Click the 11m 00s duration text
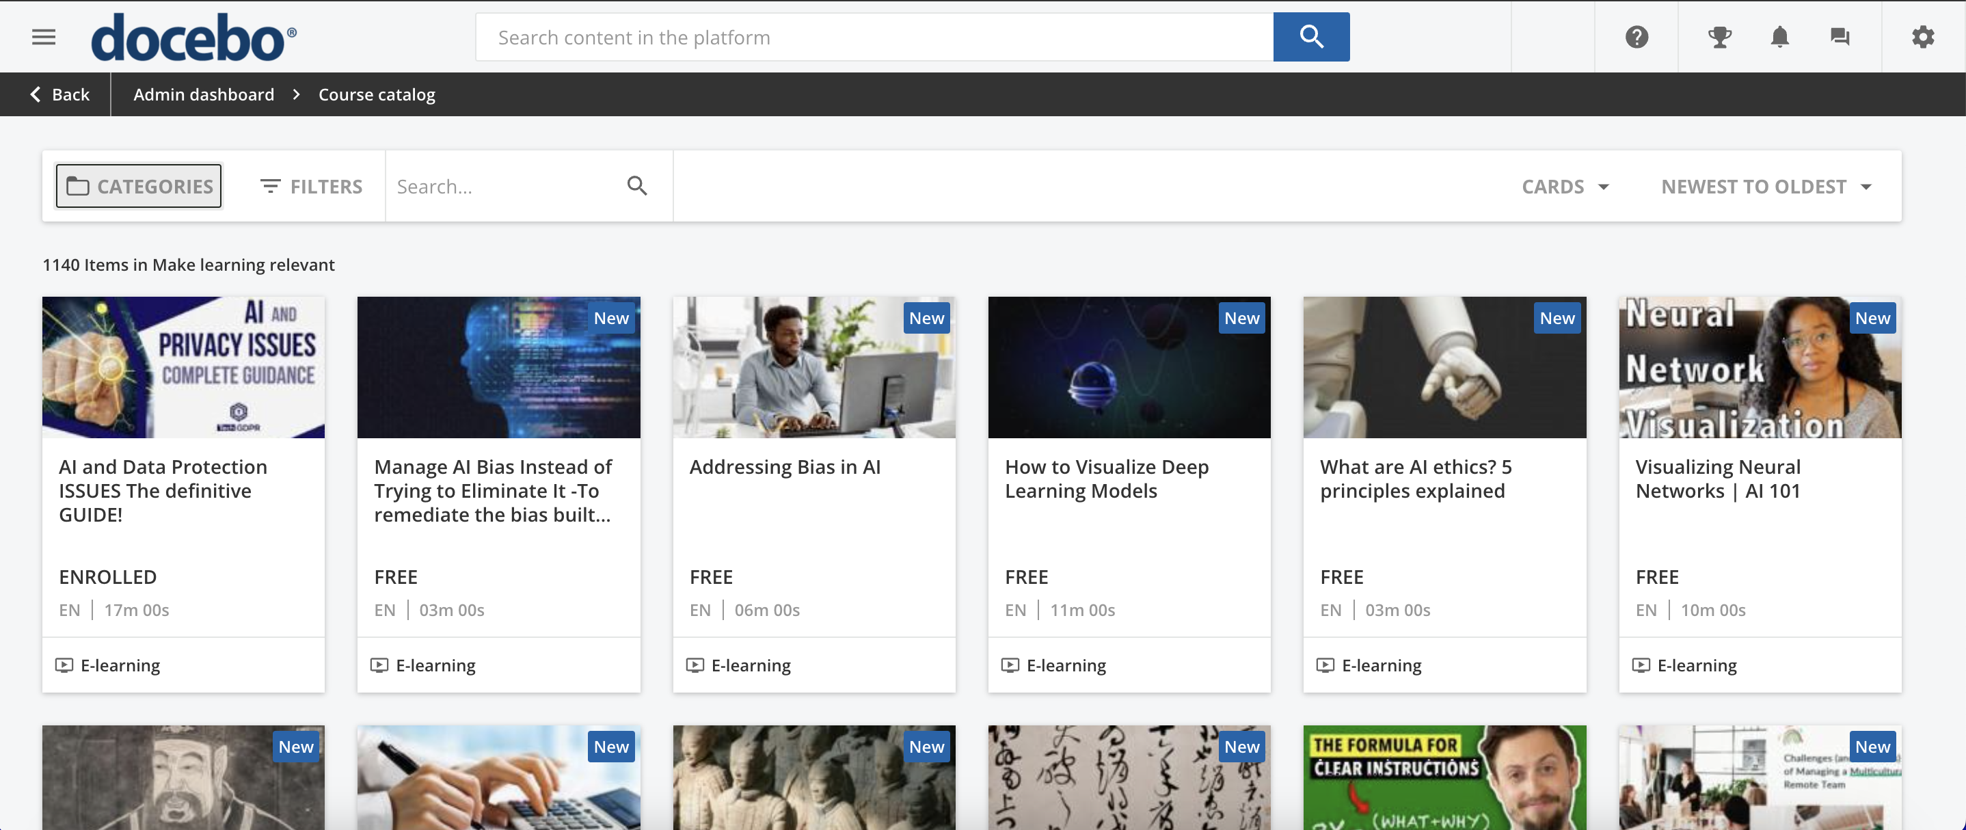Image resolution: width=1966 pixels, height=830 pixels. point(1082,610)
